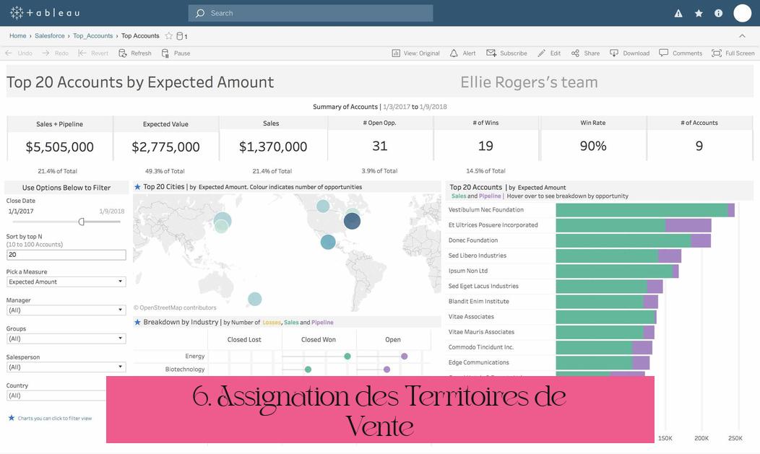Click in the Search field
760x454 pixels.
click(x=311, y=13)
